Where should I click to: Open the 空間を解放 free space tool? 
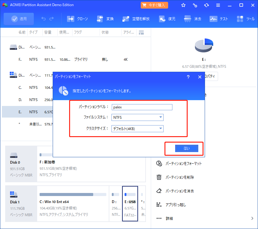(136, 19)
